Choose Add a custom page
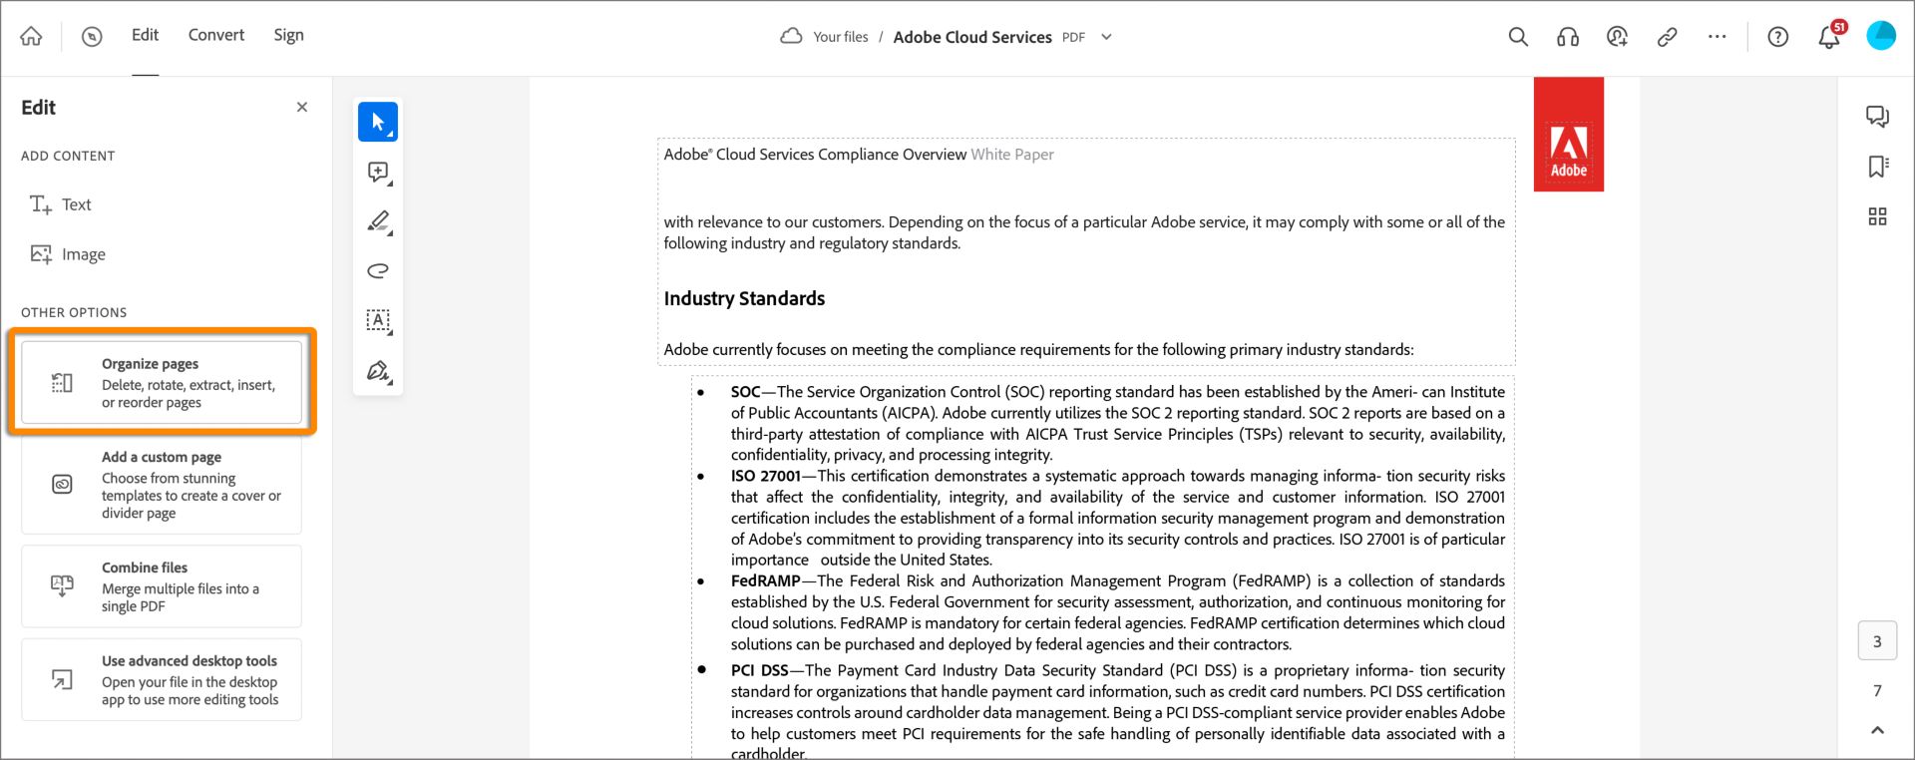The height and width of the screenshot is (760, 1915). pyautogui.click(x=162, y=484)
